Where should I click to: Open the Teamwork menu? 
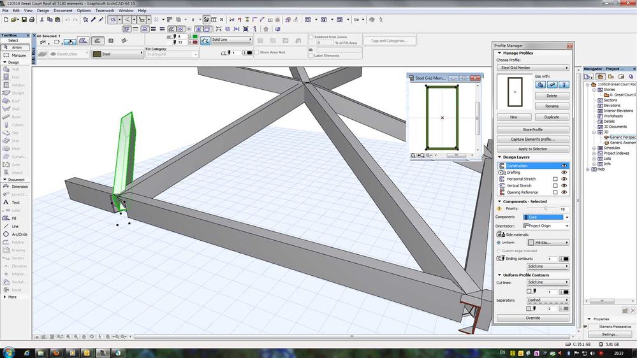[105, 11]
